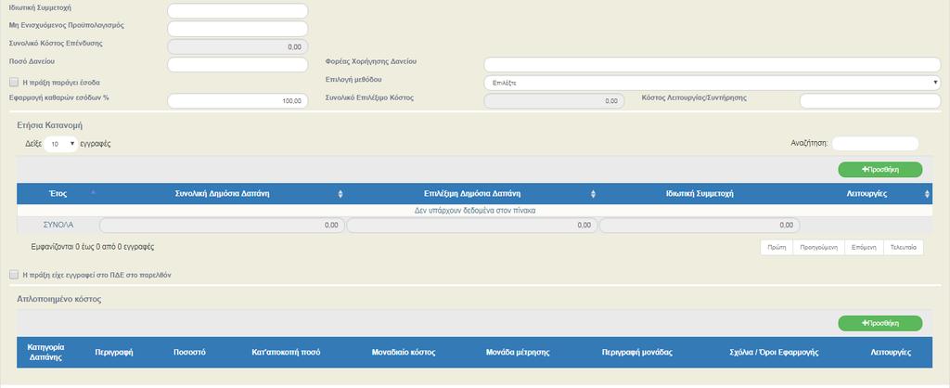Click ΣΥΝΟΛΑ total for Επιλέξιμη Δημόσια Δαπάνη
950x388 pixels.
click(x=472, y=226)
